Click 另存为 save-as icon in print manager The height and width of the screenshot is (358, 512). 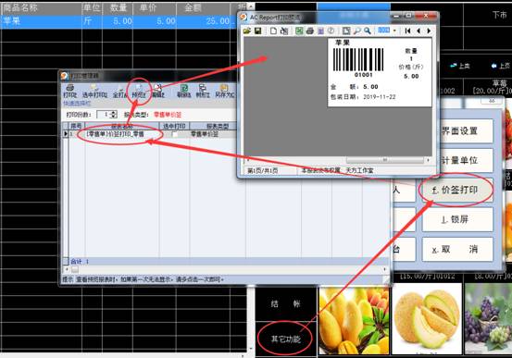coord(224,91)
